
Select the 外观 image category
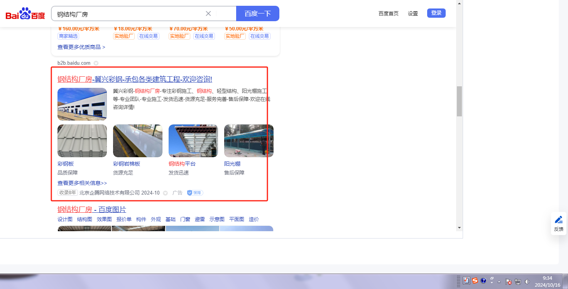[156, 219]
